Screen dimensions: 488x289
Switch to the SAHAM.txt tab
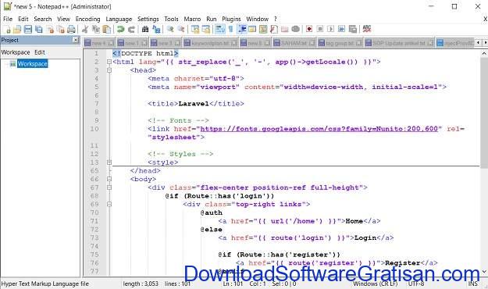click(294, 43)
